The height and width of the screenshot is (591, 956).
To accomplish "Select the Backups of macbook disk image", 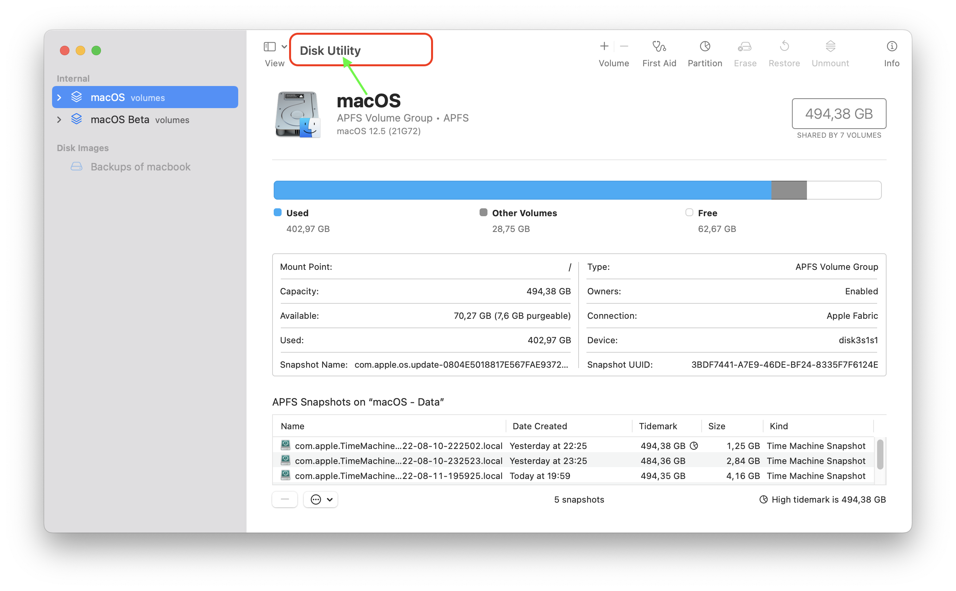I will 141,166.
